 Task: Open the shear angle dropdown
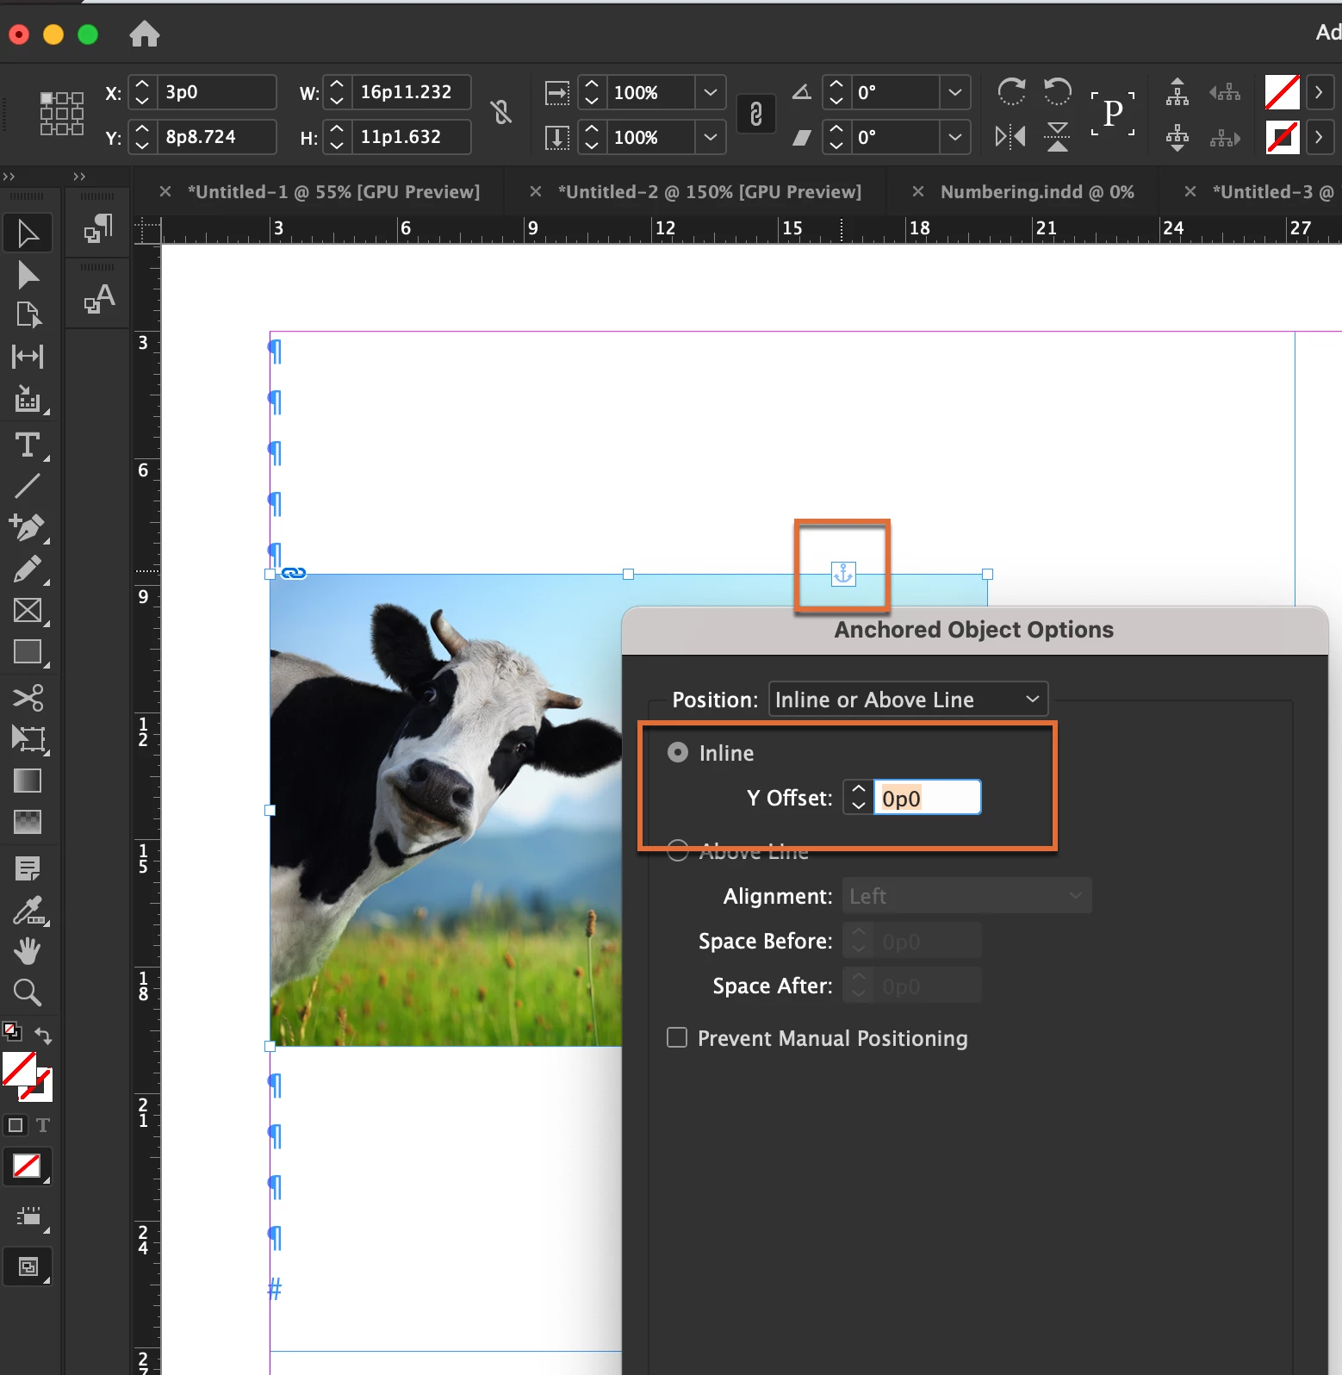(954, 137)
